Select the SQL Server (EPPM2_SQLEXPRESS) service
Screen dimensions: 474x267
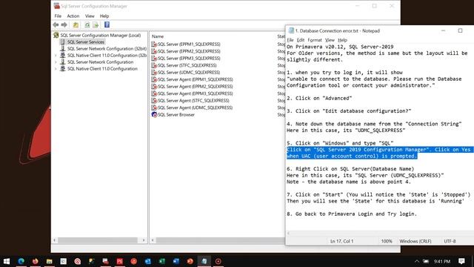pos(189,51)
